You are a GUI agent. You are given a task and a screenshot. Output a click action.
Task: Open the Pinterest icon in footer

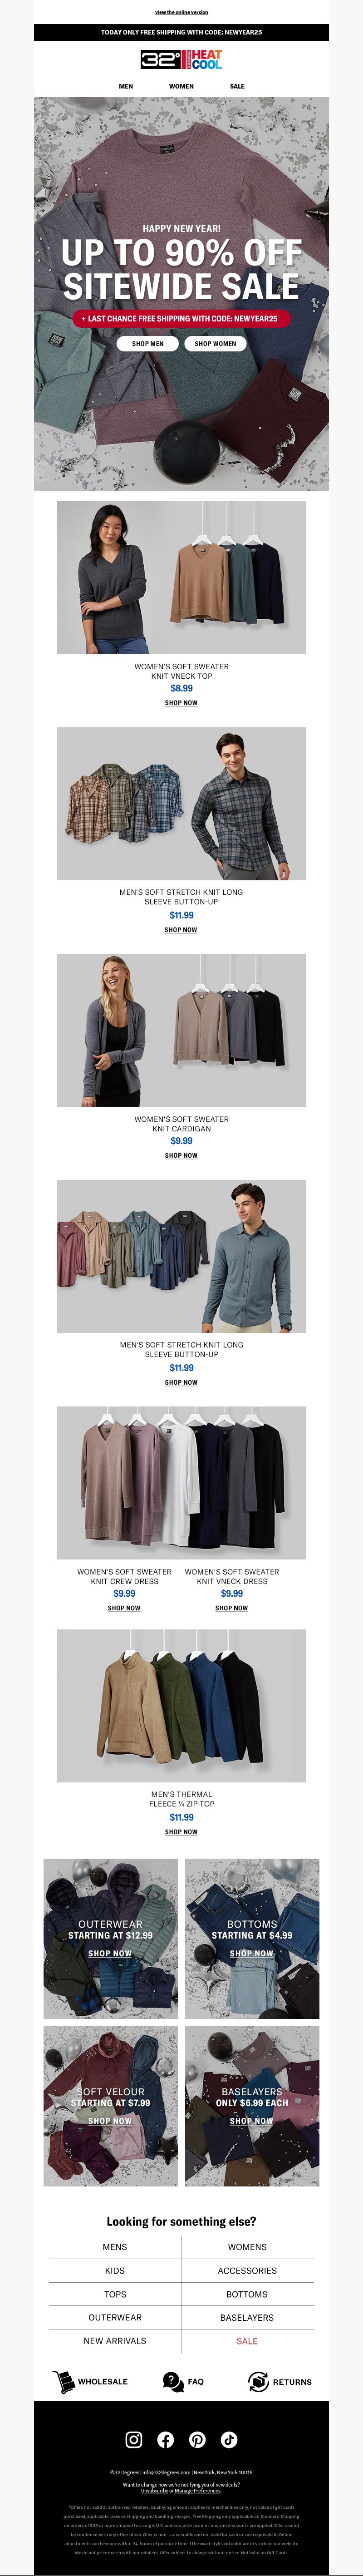click(x=197, y=2439)
